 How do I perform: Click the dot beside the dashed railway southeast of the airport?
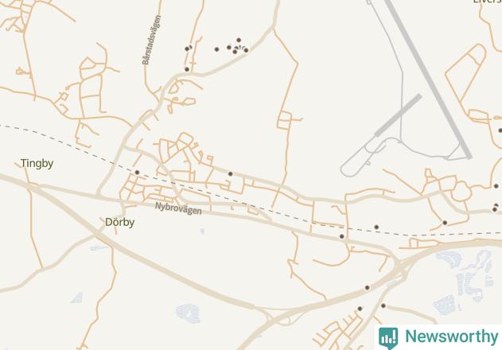pos(376,227)
